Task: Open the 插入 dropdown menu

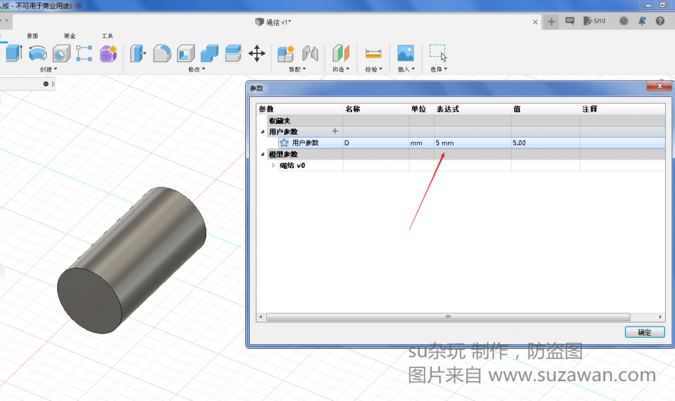Action: pyautogui.click(x=406, y=69)
